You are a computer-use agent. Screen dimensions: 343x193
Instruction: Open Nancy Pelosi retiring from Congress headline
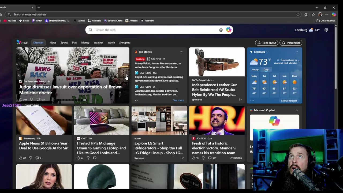point(158,65)
